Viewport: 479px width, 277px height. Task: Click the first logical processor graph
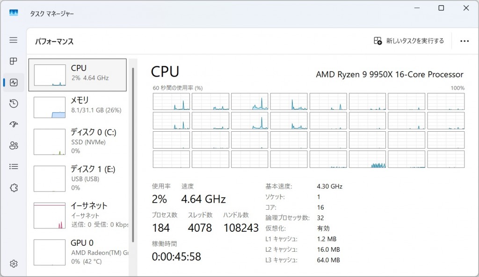[x=171, y=101]
